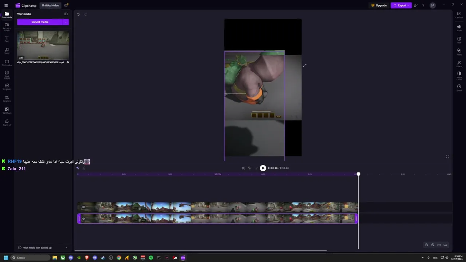The width and height of the screenshot is (466, 262).
Task: Click the timeline playhead handle
Action: pos(358,174)
